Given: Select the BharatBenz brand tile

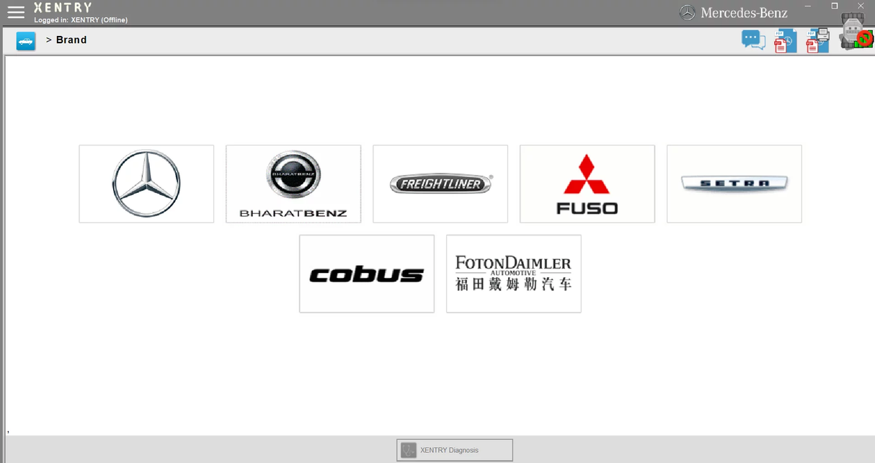Looking at the screenshot, I should tap(293, 184).
